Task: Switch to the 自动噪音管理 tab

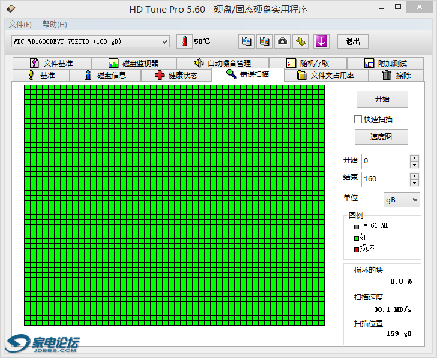Action: pos(223,63)
